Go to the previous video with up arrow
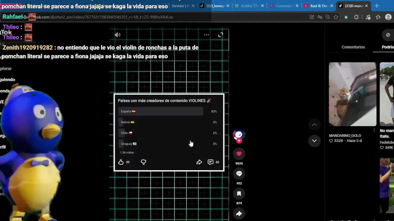The width and height of the screenshot is (394, 221). point(314,124)
